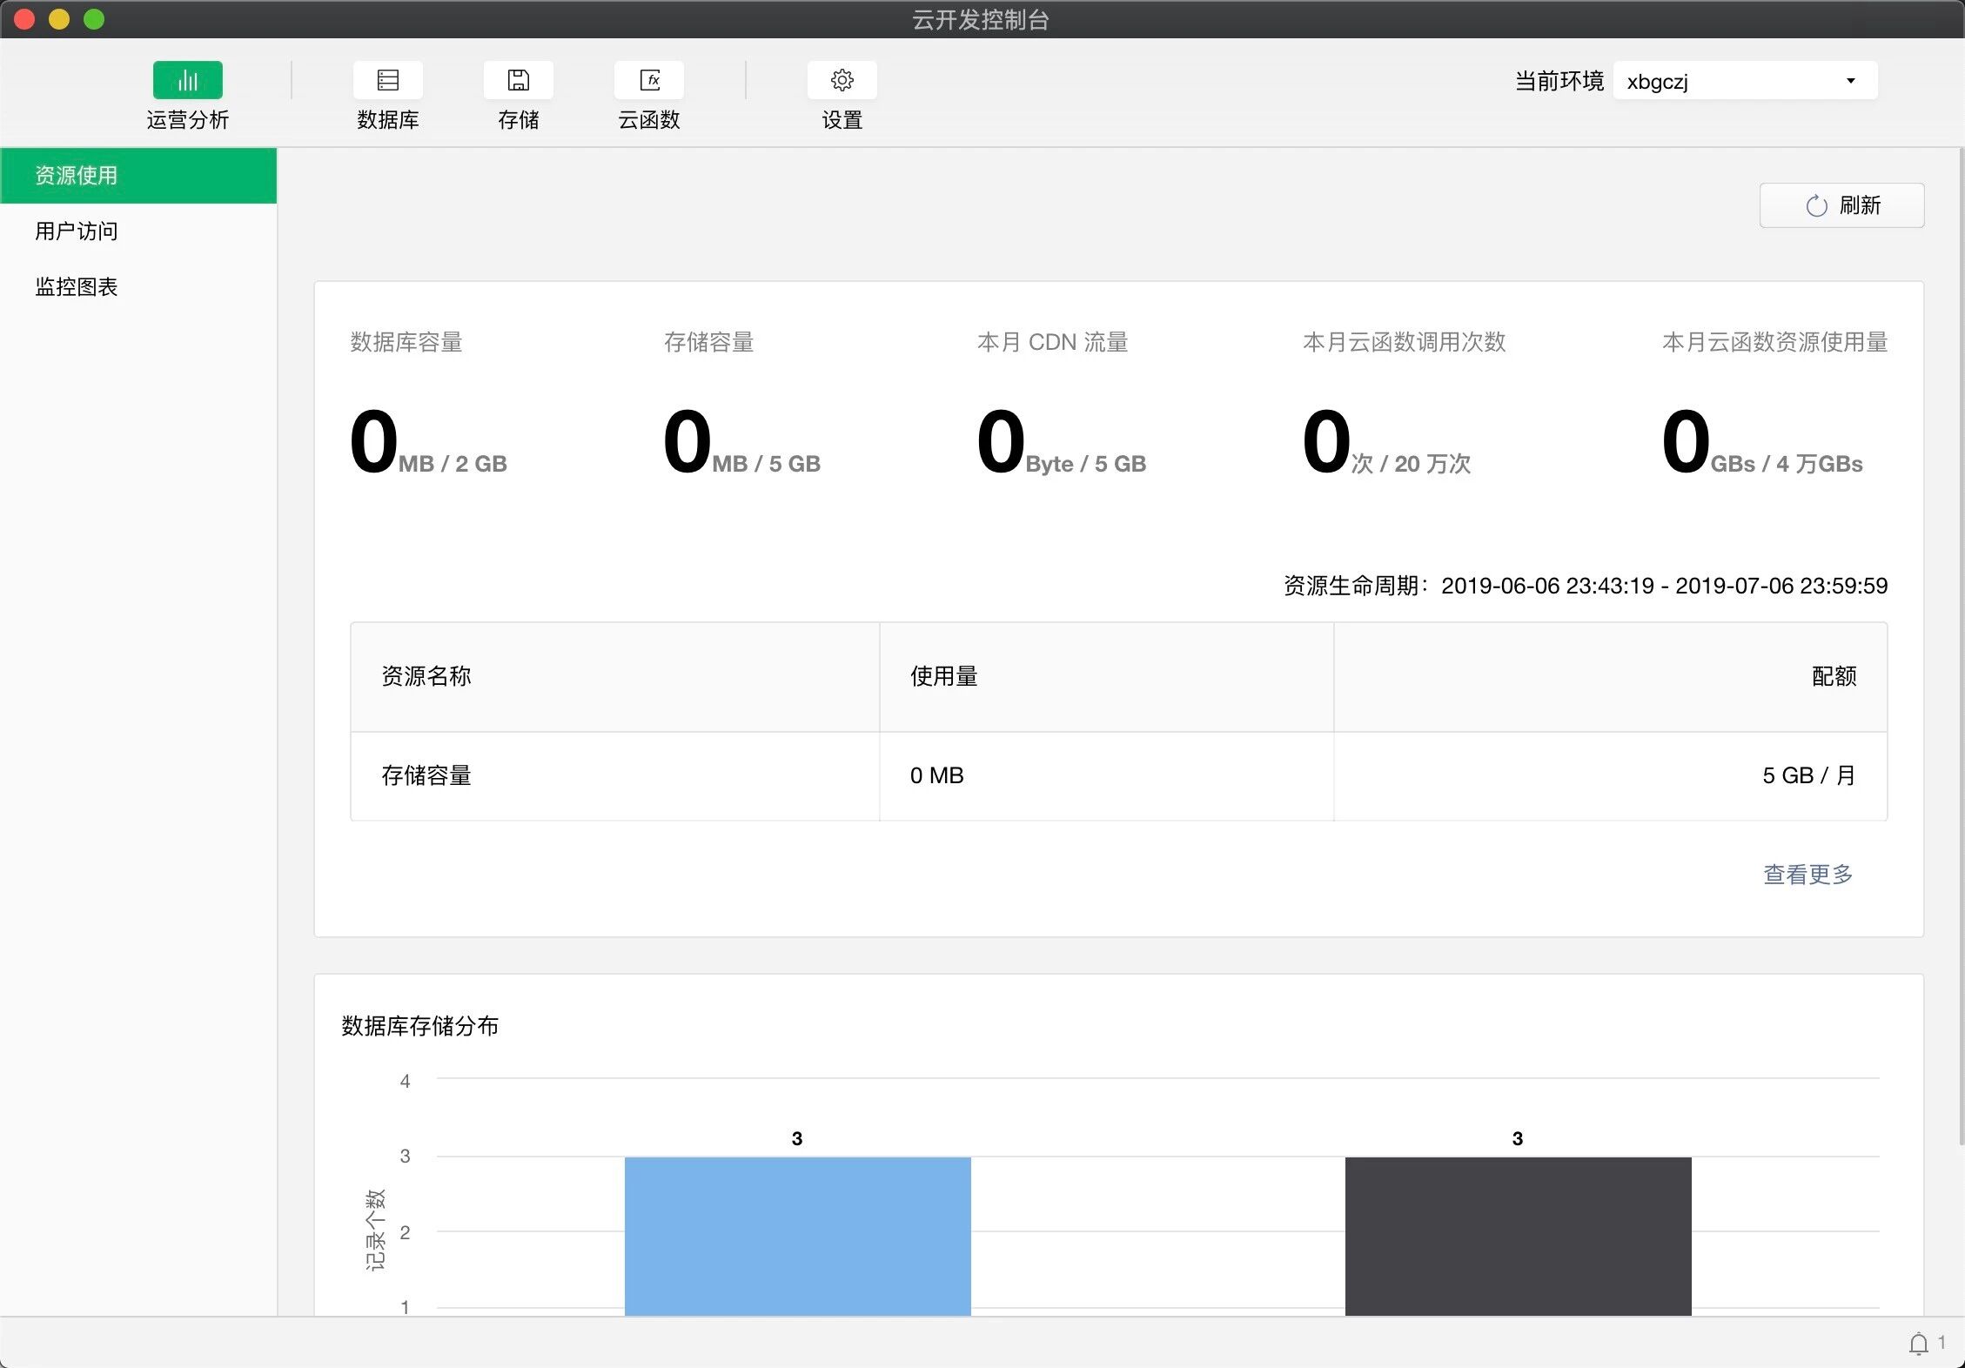Click the 使用量 column header

click(944, 676)
